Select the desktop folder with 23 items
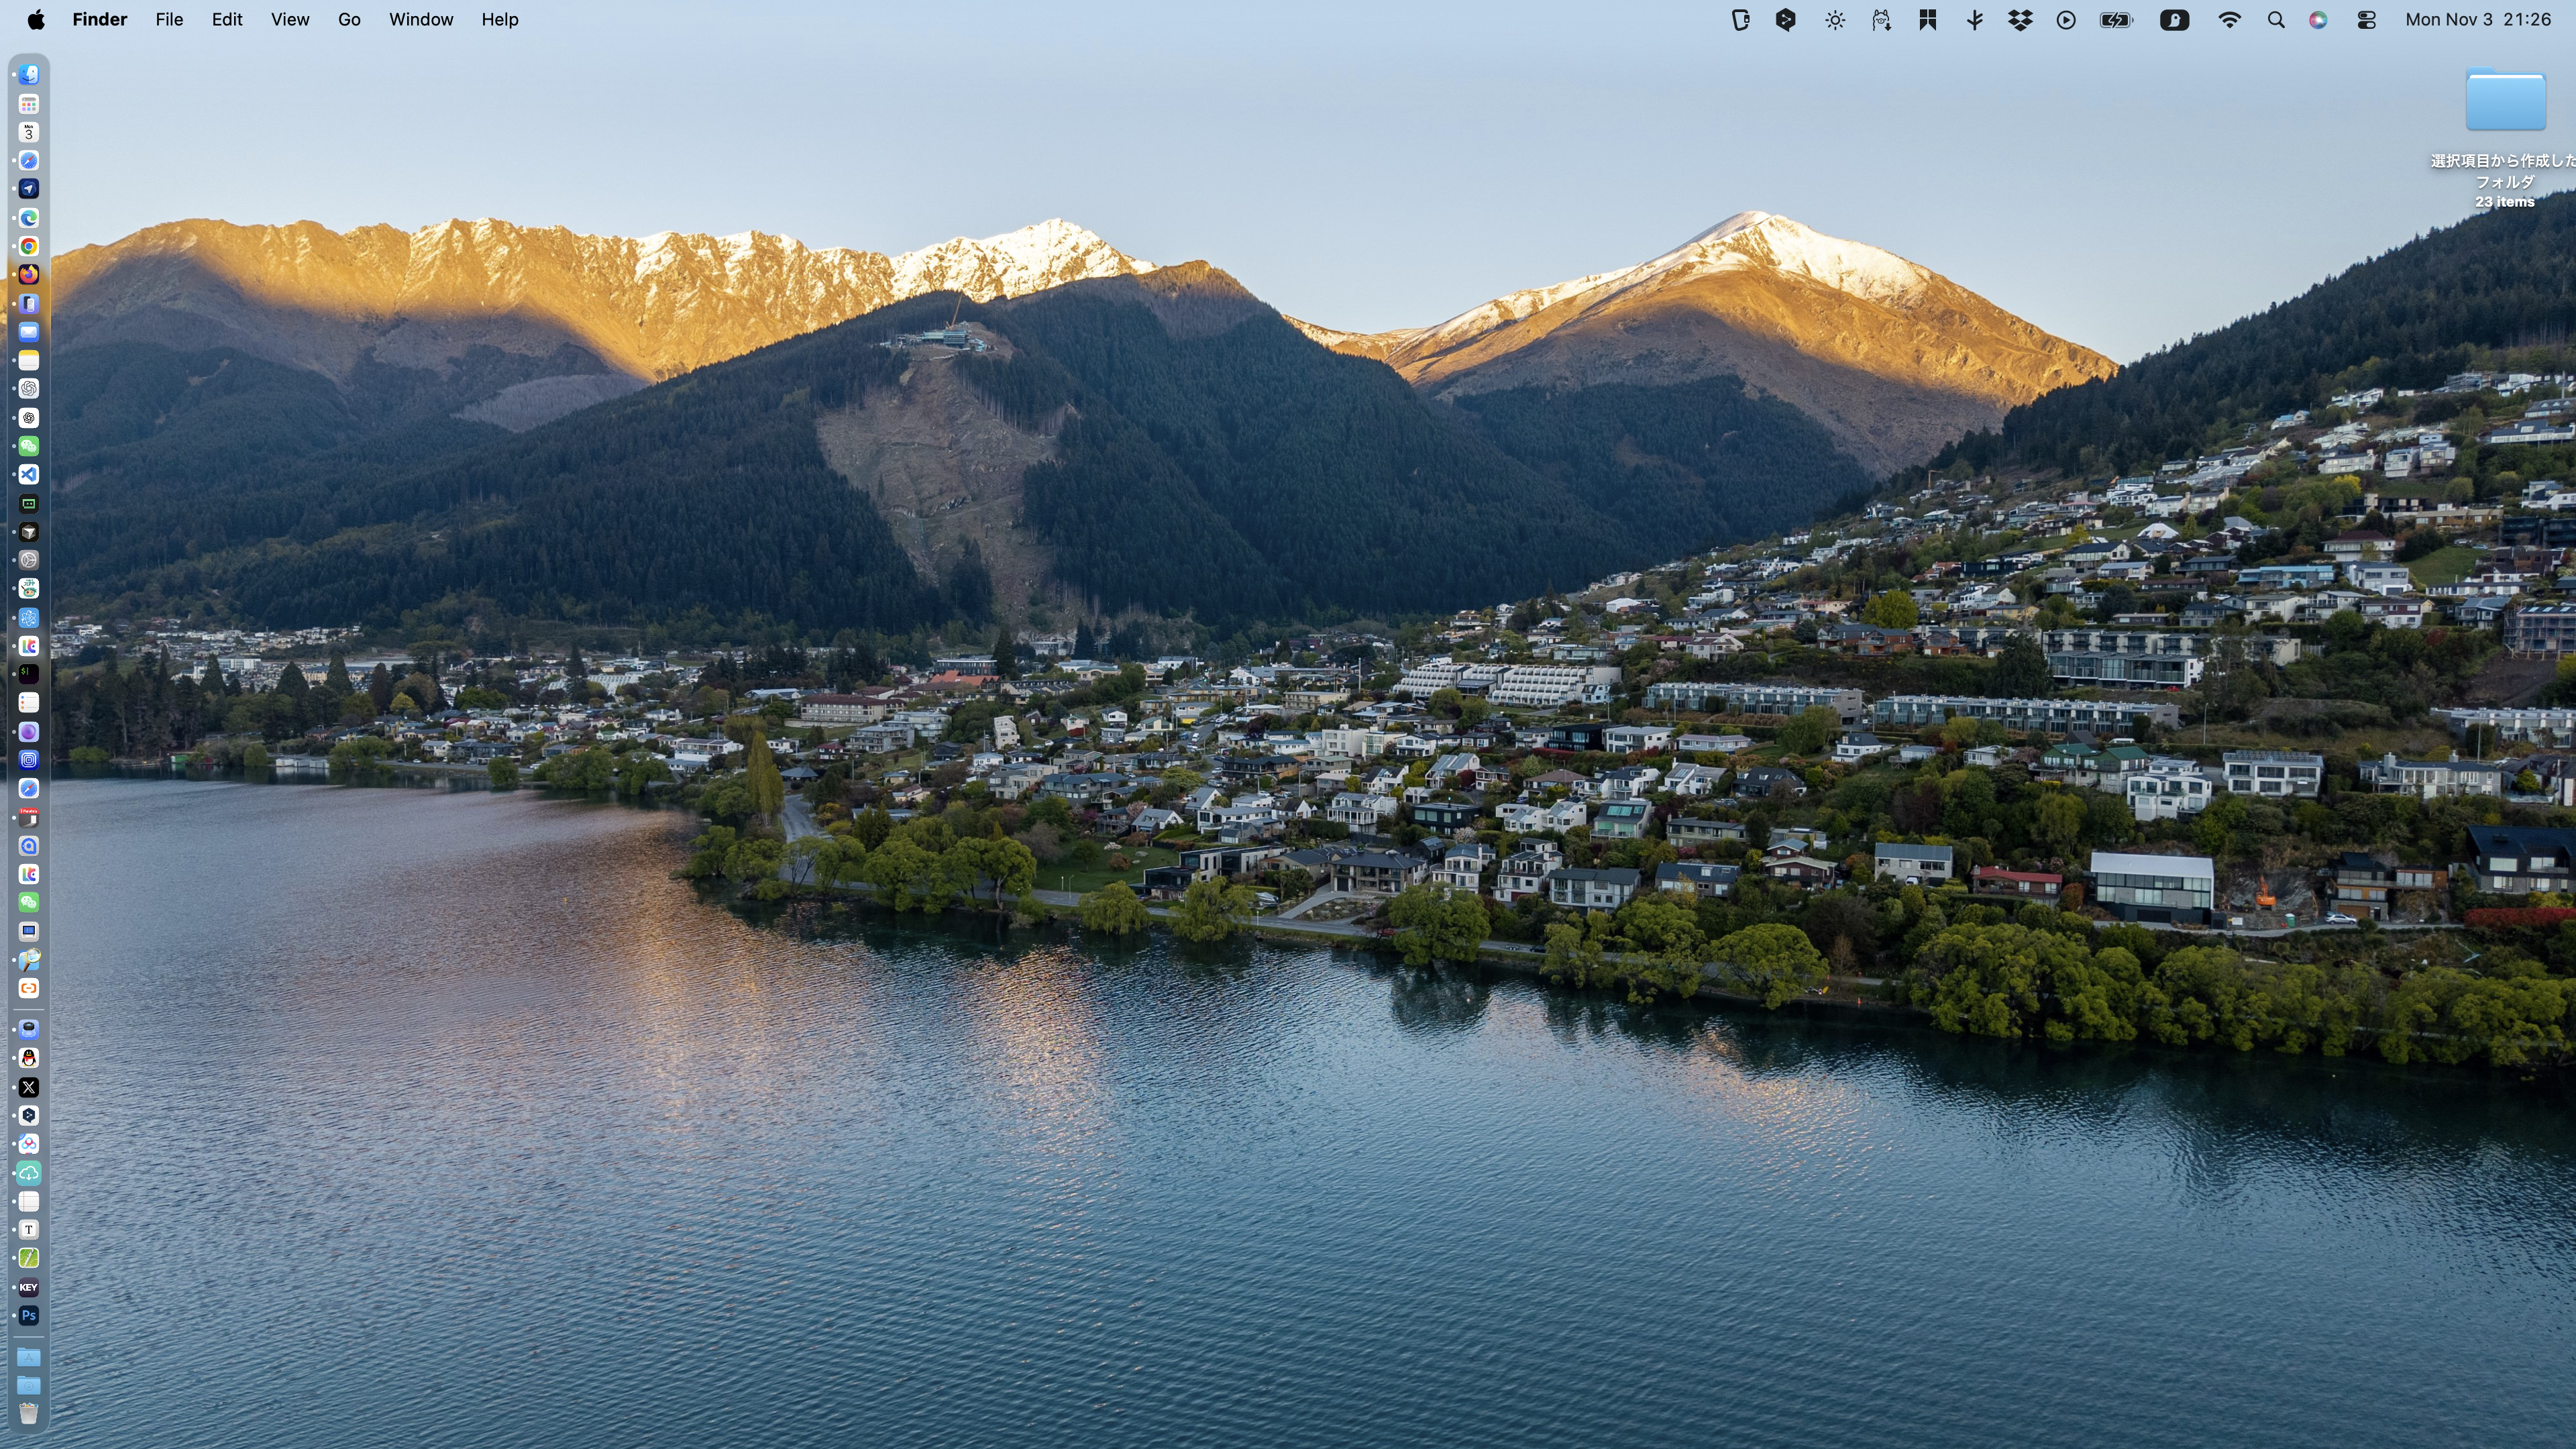The image size is (2576, 1449). 2505,101
